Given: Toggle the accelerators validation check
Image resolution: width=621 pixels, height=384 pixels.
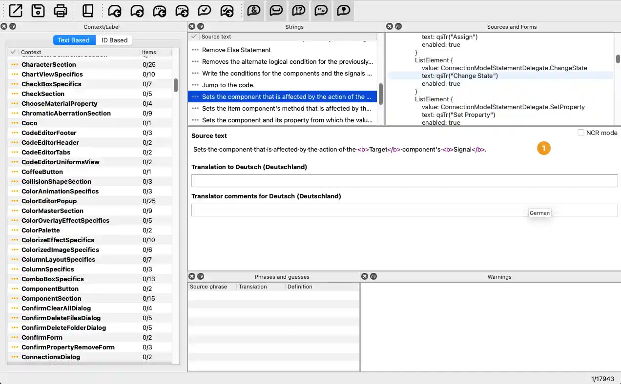Looking at the screenshot, I should tap(254, 10).
